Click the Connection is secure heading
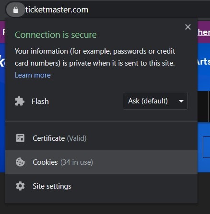Image resolution: width=210 pixels, height=214 pixels. click(56, 35)
